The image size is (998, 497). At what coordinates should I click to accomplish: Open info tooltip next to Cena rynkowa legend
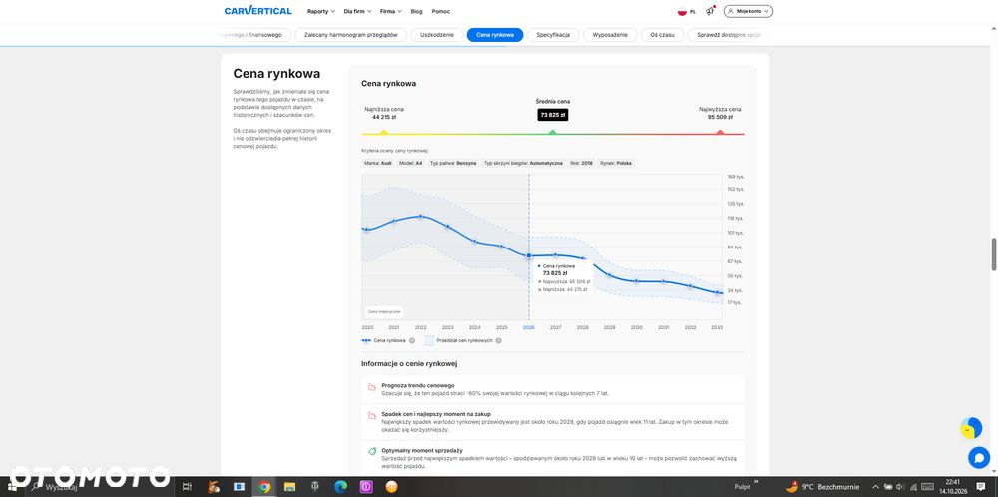coord(412,340)
